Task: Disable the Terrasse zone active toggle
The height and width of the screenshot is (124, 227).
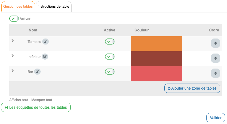Action: [110, 42]
